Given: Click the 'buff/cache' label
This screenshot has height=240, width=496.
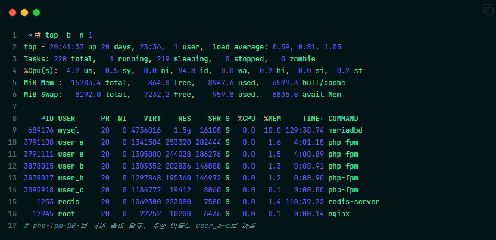Looking at the screenshot, I should (324, 83).
